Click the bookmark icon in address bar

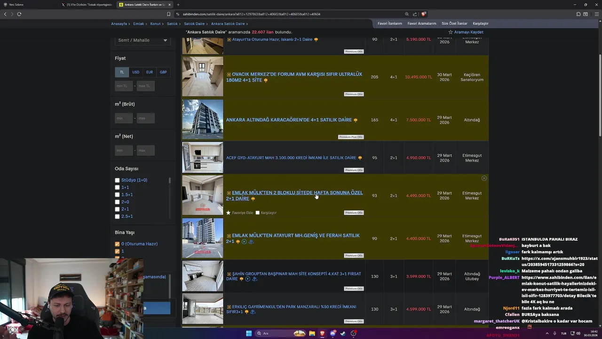(169, 14)
